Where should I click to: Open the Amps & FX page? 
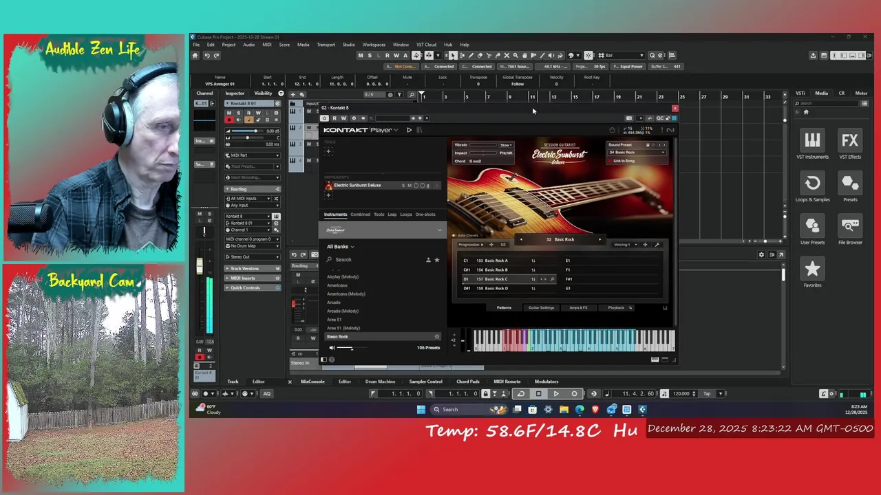(x=578, y=308)
